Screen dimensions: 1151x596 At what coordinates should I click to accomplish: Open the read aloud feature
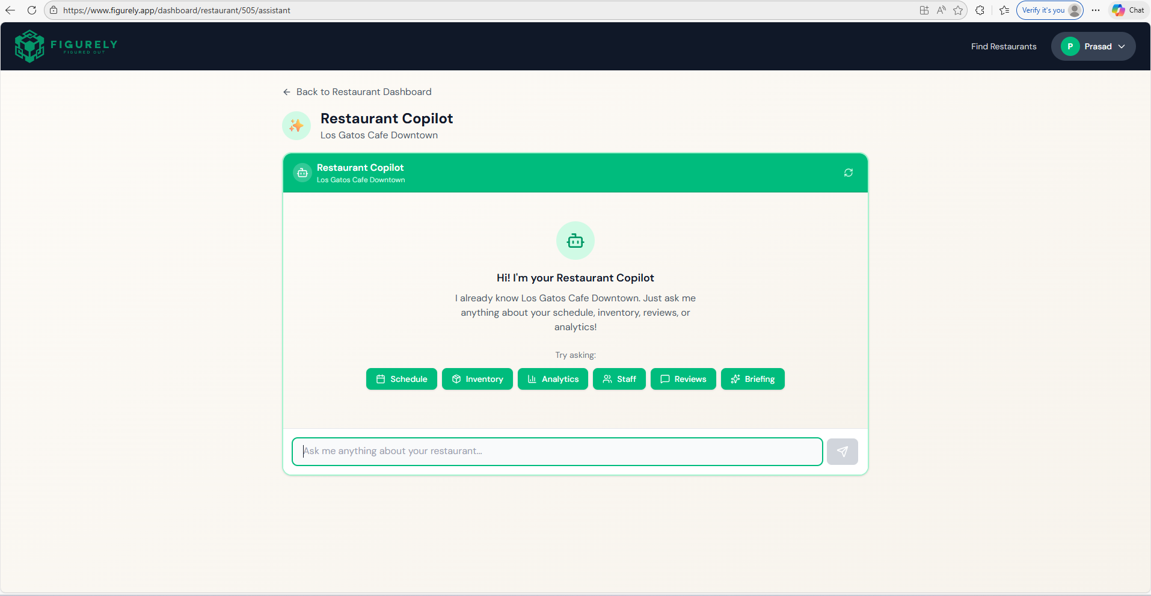point(941,10)
